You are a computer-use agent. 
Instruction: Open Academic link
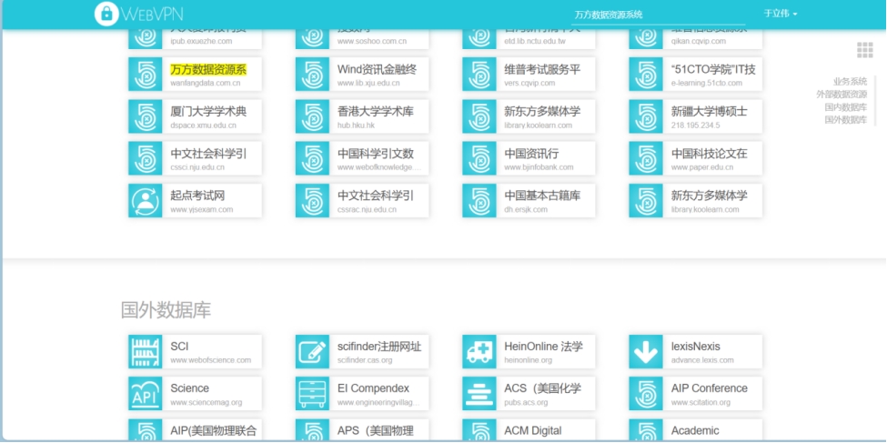pos(695,430)
